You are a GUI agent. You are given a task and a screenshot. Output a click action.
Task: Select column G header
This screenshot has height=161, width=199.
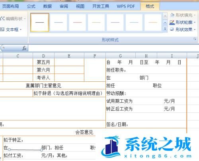coord(121,56)
